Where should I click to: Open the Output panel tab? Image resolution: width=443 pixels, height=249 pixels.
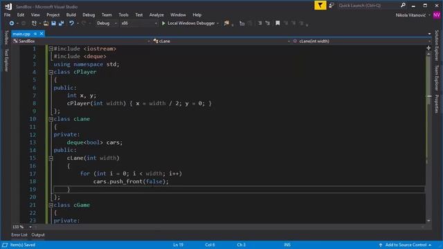38,235
